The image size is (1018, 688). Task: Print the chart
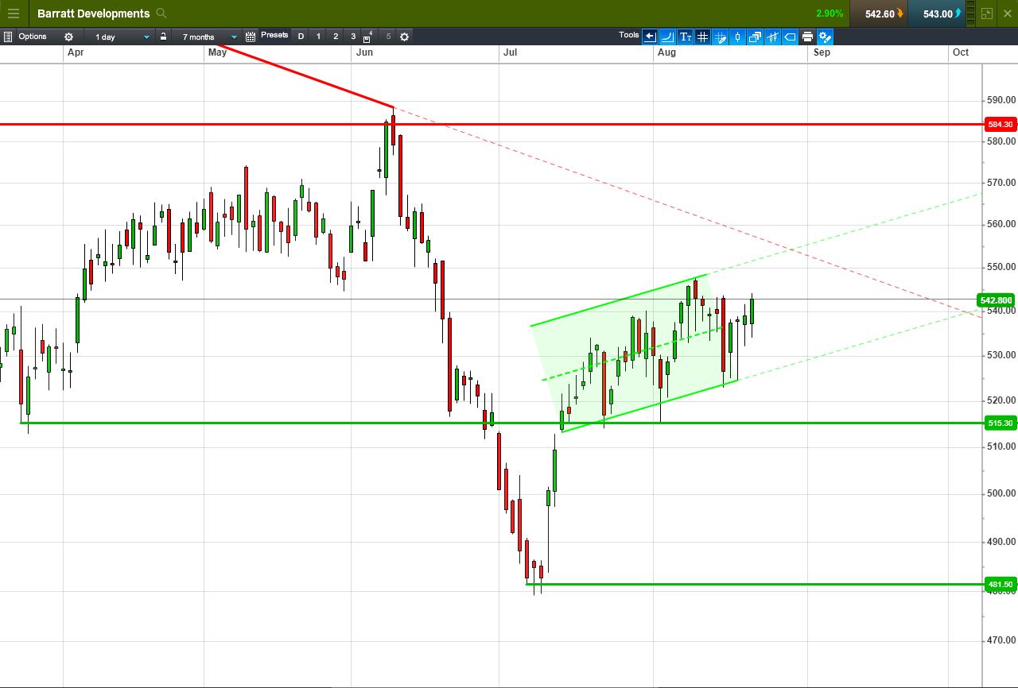click(807, 37)
